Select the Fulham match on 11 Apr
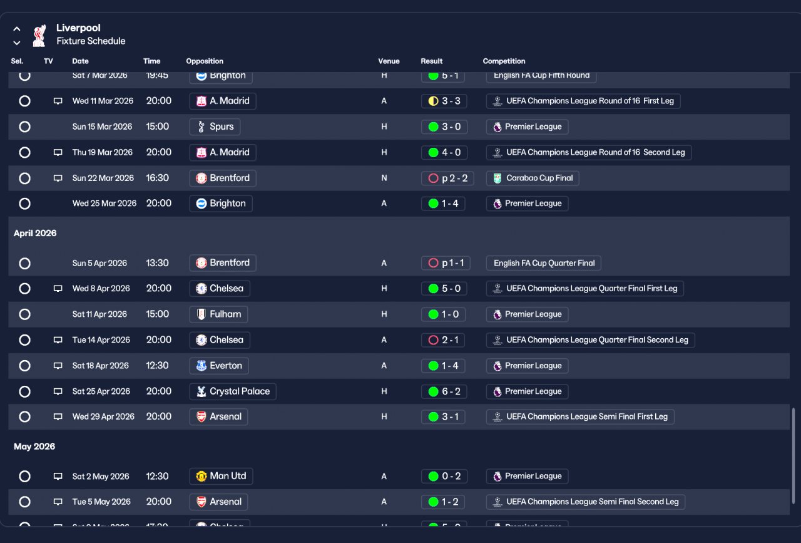801x543 pixels. [x=24, y=314]
